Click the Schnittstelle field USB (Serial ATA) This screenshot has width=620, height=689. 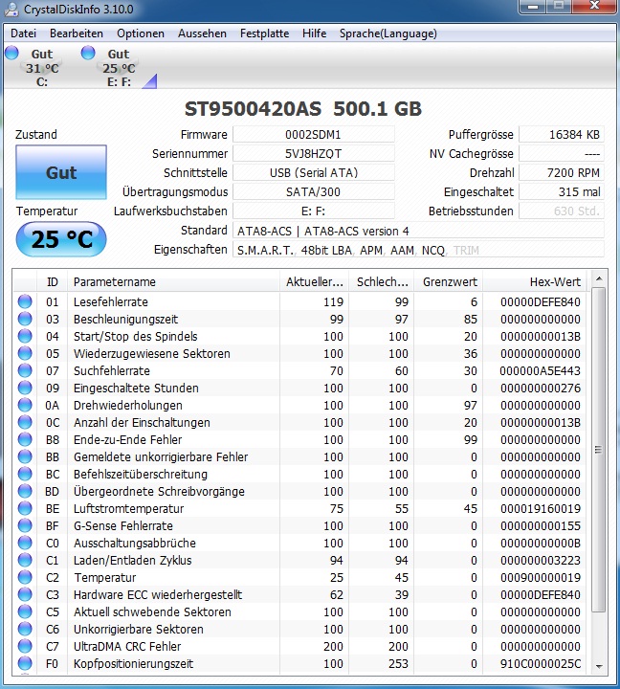313,172
